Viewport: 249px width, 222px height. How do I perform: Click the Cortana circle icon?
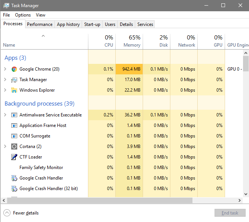tap(14, 146)
